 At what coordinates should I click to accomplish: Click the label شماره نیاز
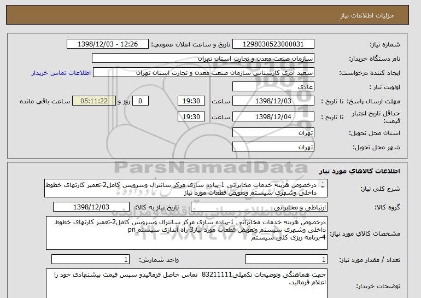pyautogui.click(x=385, y=45)
